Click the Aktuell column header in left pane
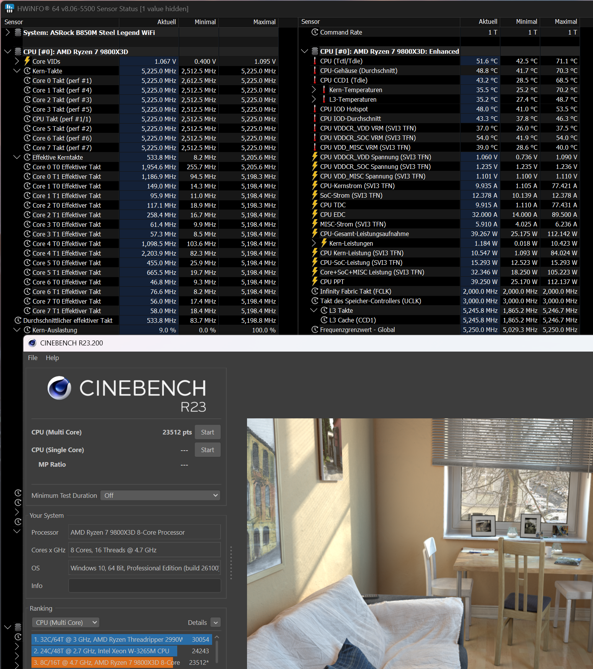The height and width of the screenshot is (669, 593). (x=149, y=22)
